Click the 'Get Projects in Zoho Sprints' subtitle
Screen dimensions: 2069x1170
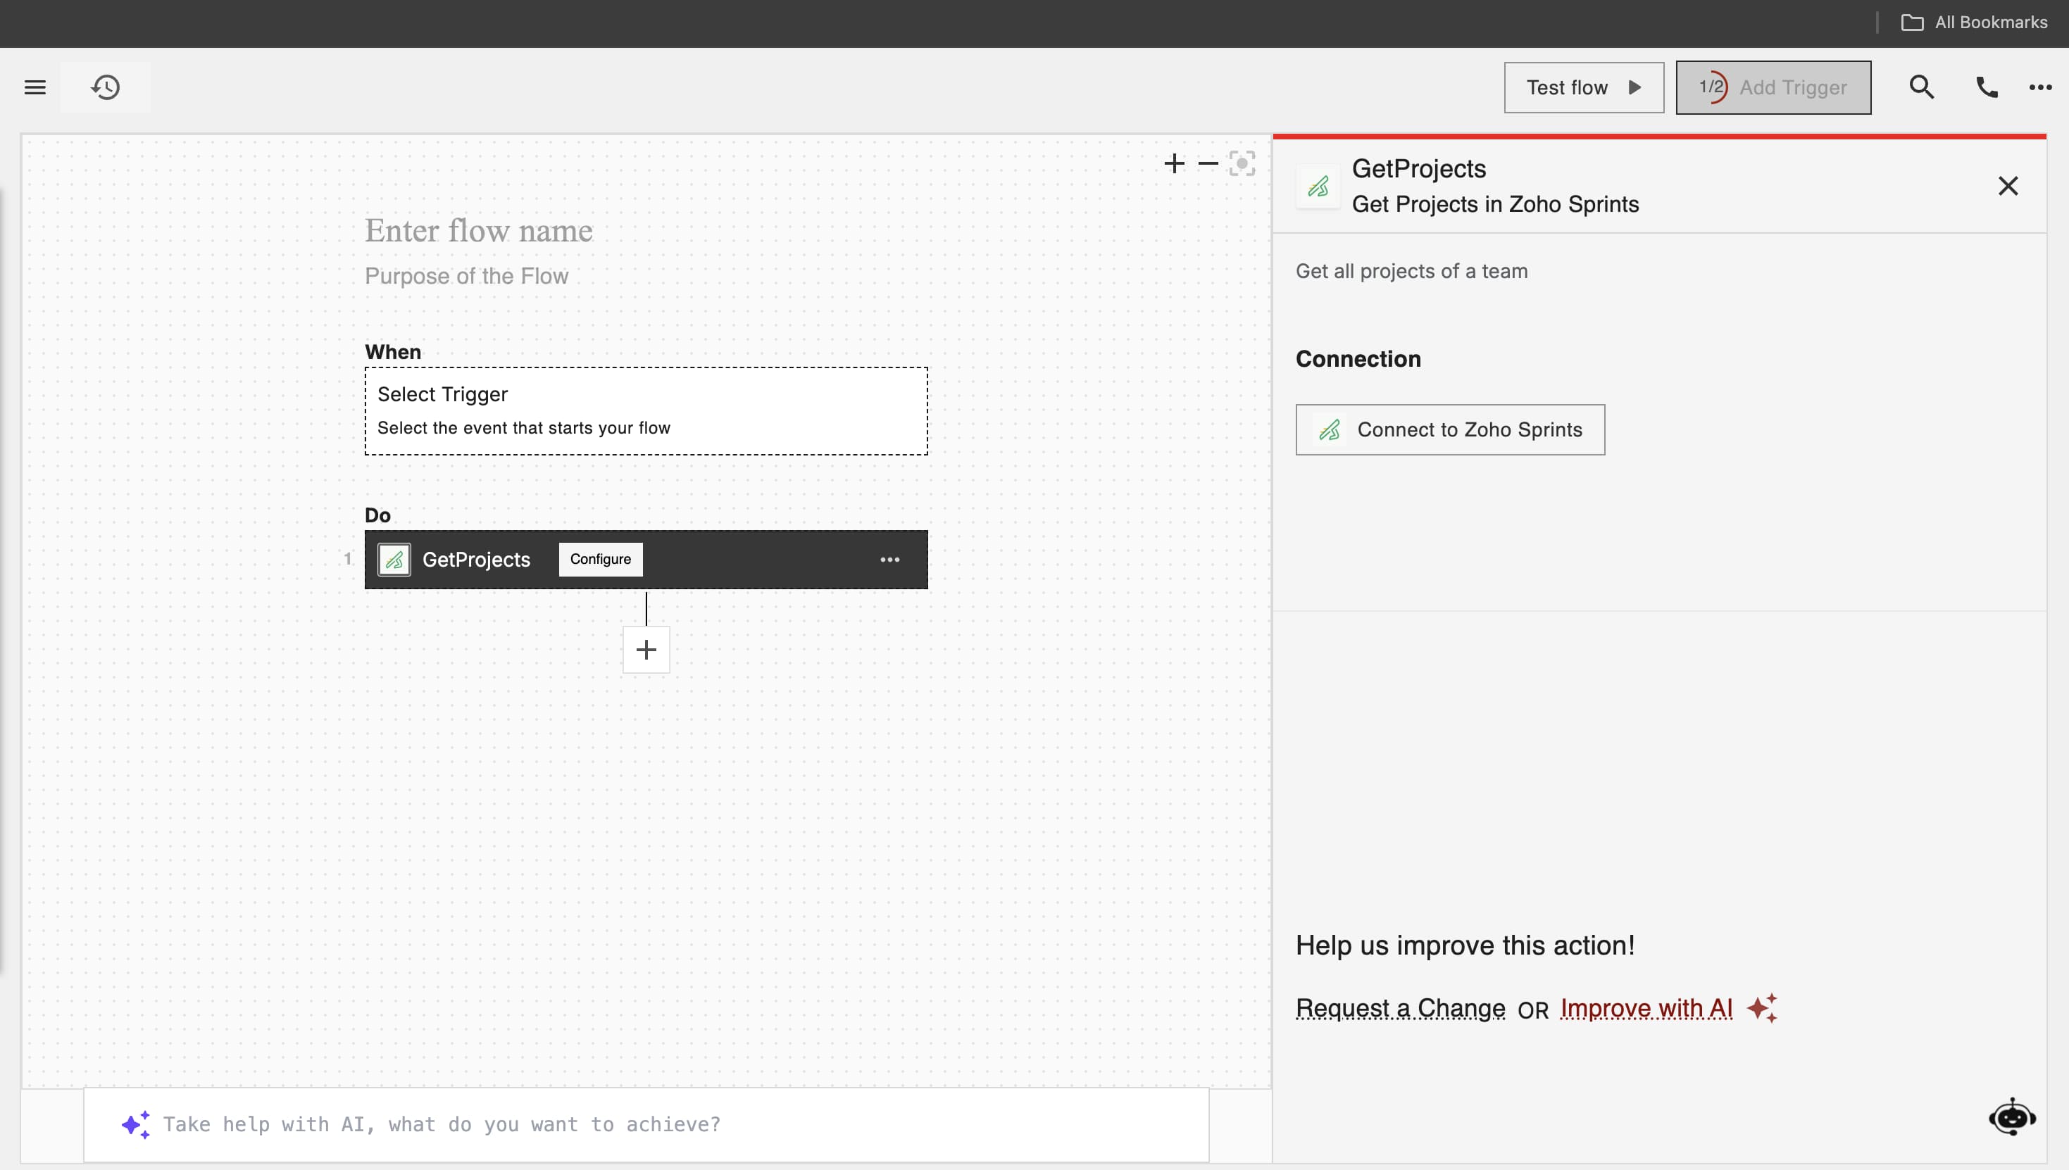pyautogui.click(x=1495, y=205)
